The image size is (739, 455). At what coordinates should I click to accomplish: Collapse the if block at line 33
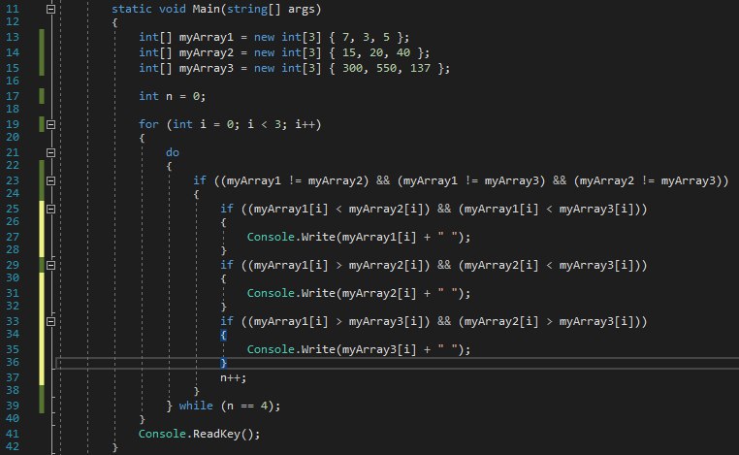(x=50, y=321)
